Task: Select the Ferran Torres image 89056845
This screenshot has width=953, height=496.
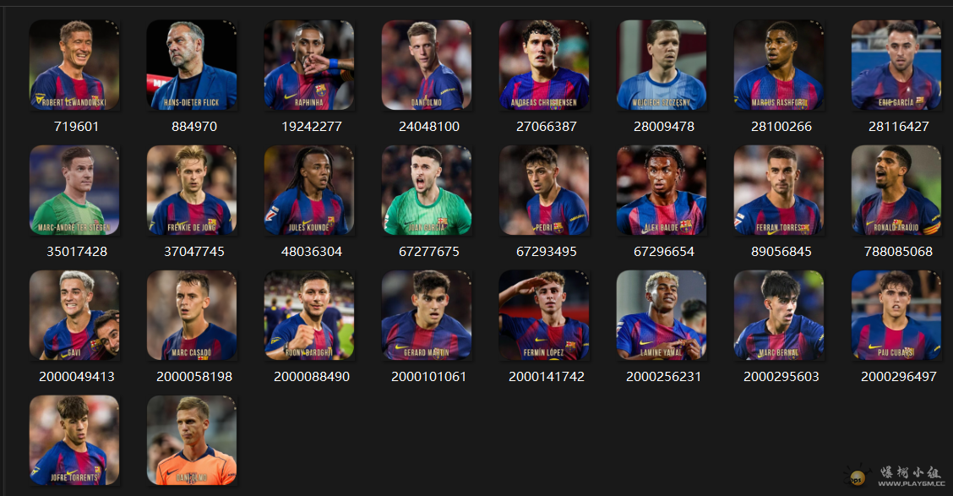Action: pyautogui.click(x=779, y=190)
